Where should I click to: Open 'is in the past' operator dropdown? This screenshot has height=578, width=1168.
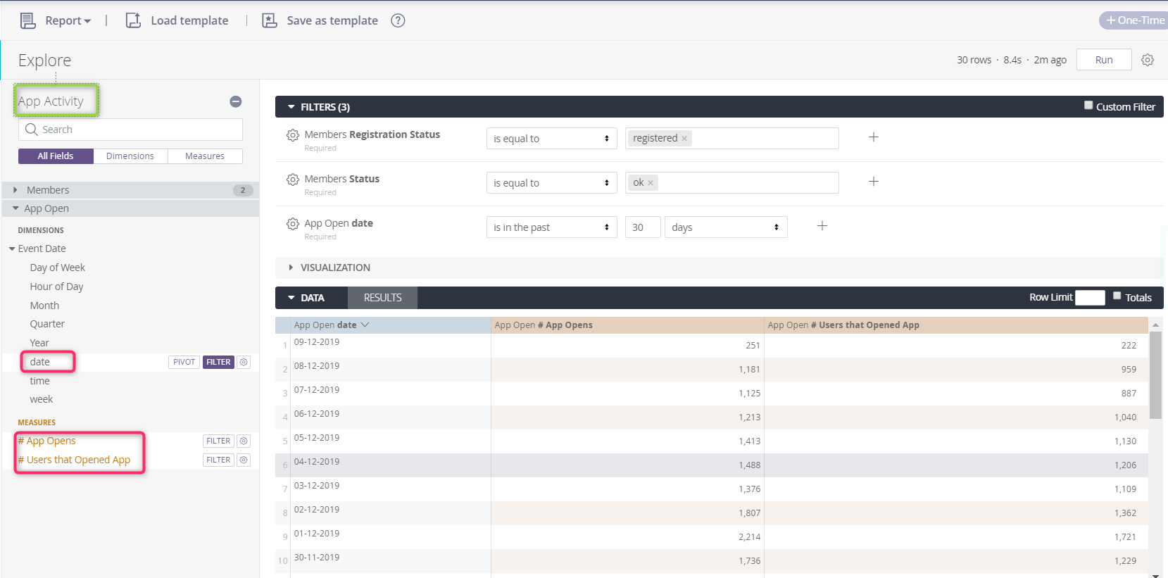point(551,227)
